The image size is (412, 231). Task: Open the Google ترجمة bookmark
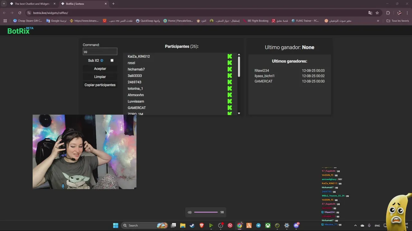point(56,21)
